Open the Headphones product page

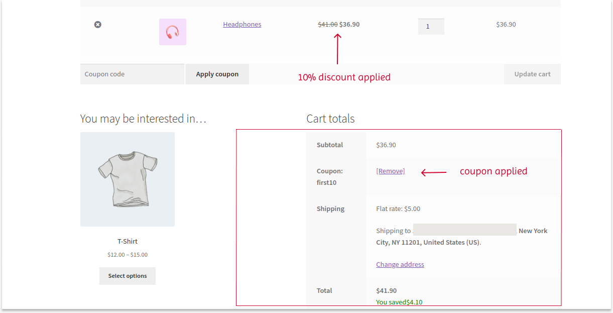[x=242, y=24]
